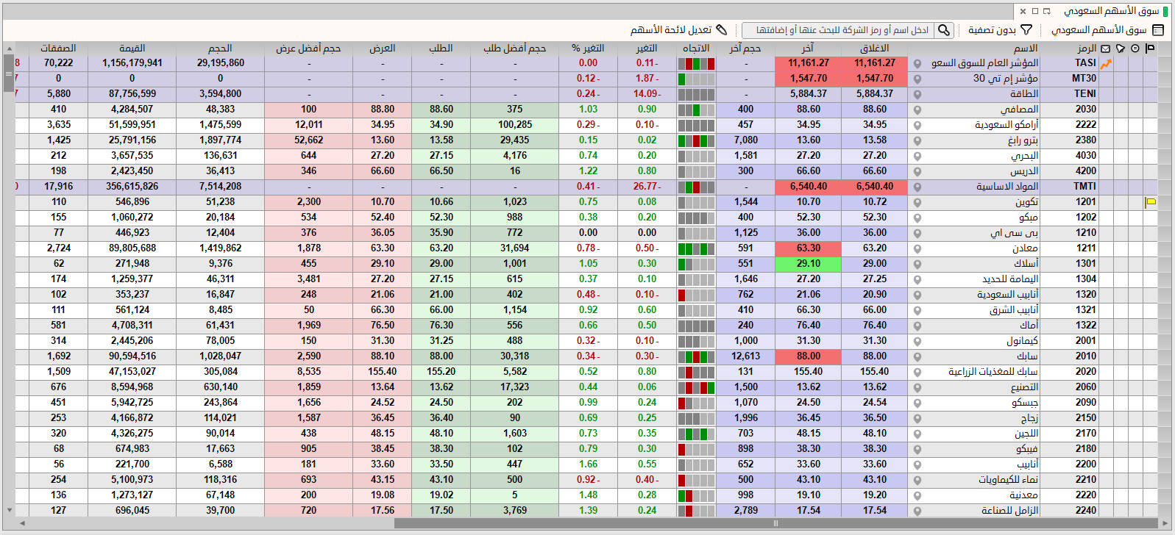Click the flag column header icon
Viewport: 1175px width, 535px height.
(x=1150, y=49)
